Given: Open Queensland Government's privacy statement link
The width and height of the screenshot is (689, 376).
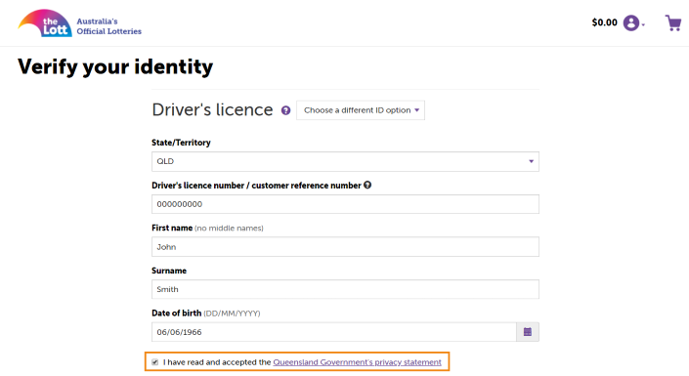Looking at the screenshot, I should [358, 362].
